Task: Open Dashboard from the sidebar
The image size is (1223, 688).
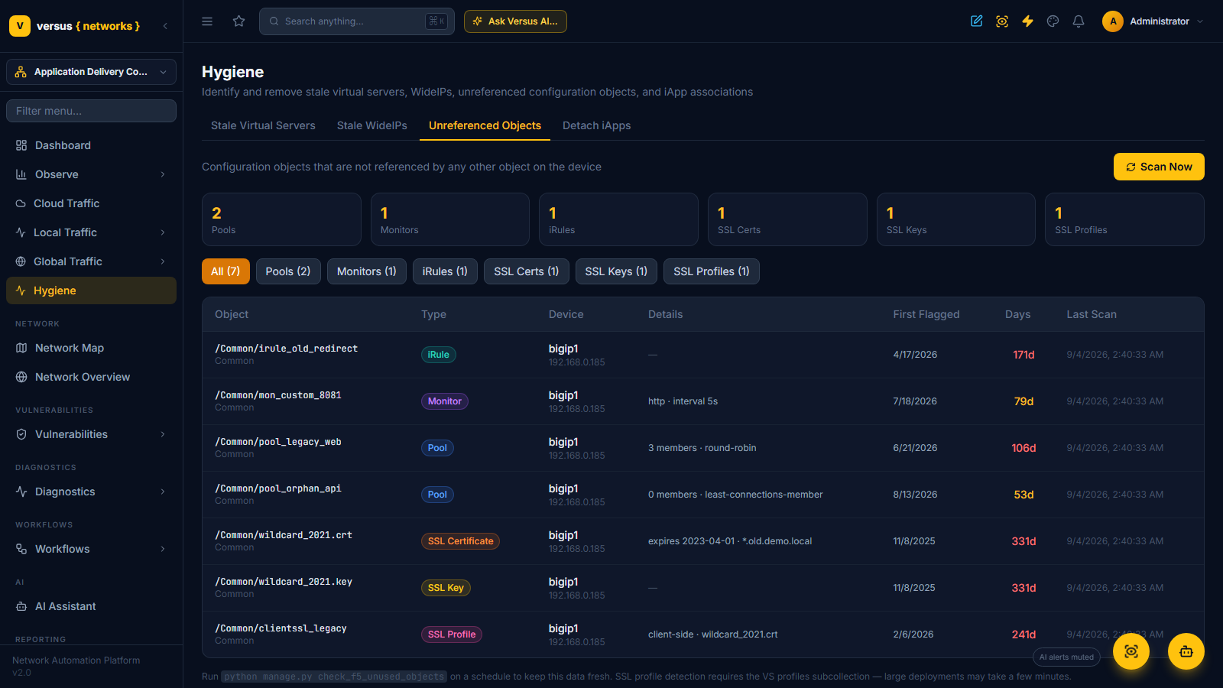Action: tap(91, 145)
